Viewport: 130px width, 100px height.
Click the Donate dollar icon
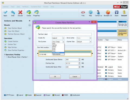[x=124, y=12]
